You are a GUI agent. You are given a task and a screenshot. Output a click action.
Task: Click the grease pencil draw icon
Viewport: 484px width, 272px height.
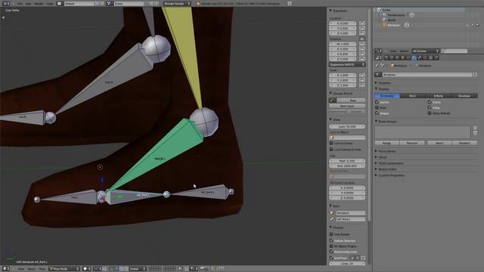[333, 100]
